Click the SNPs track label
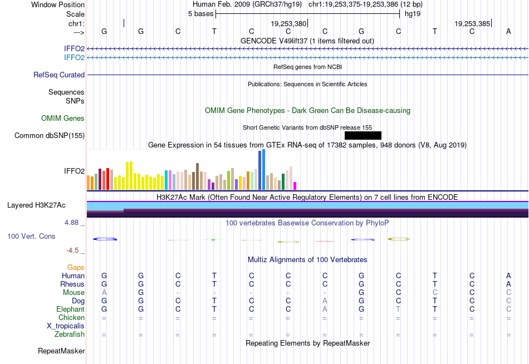This screenshot has width=529, height=364. 75,101
